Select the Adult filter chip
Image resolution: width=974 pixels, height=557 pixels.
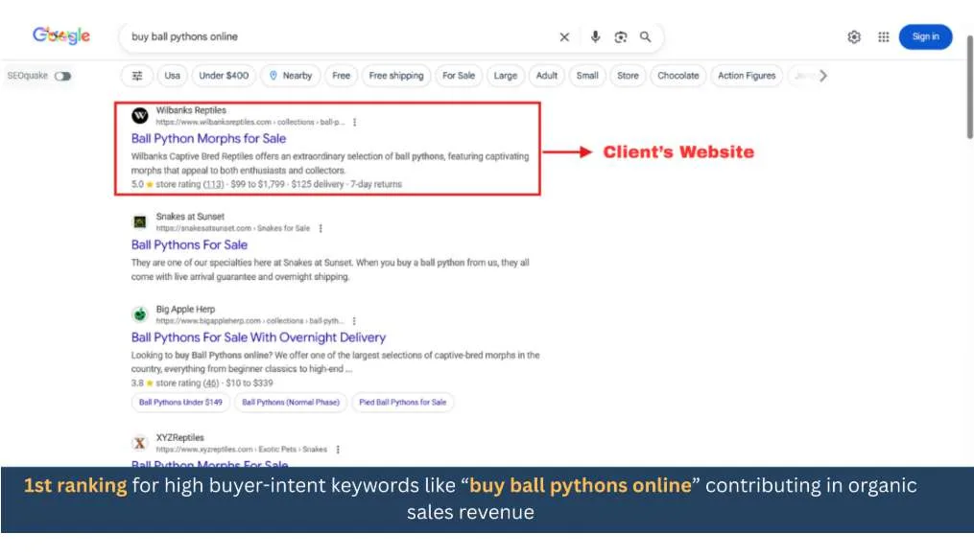[x=547, y=76]
